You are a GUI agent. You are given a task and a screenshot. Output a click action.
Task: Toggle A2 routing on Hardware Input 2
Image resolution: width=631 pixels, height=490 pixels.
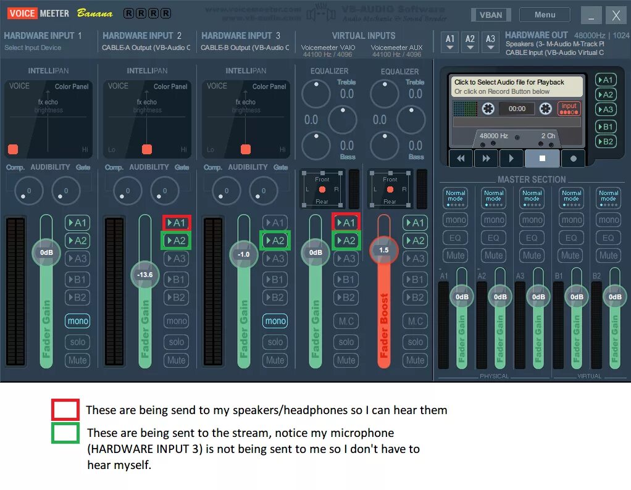click(x=176, y=241)
